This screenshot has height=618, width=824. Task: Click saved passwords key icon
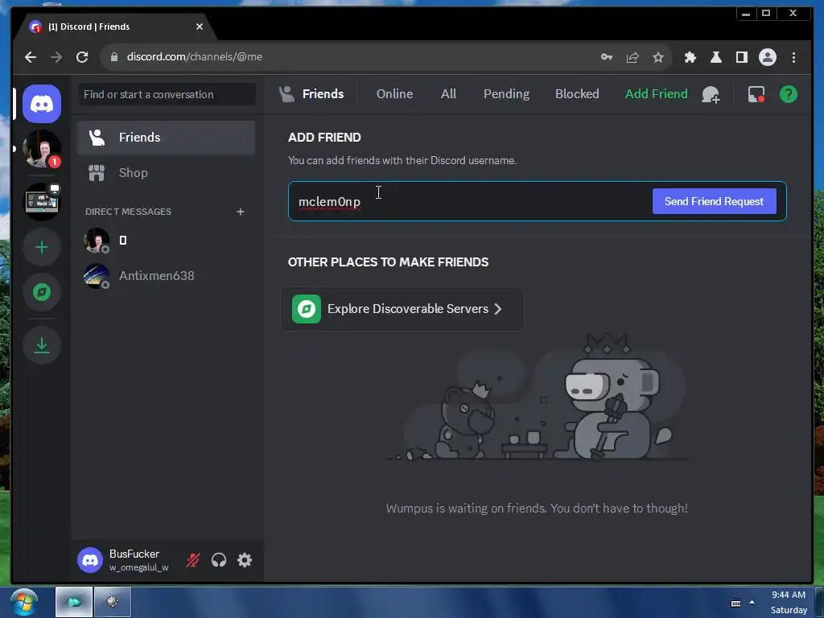coord(607,57)
